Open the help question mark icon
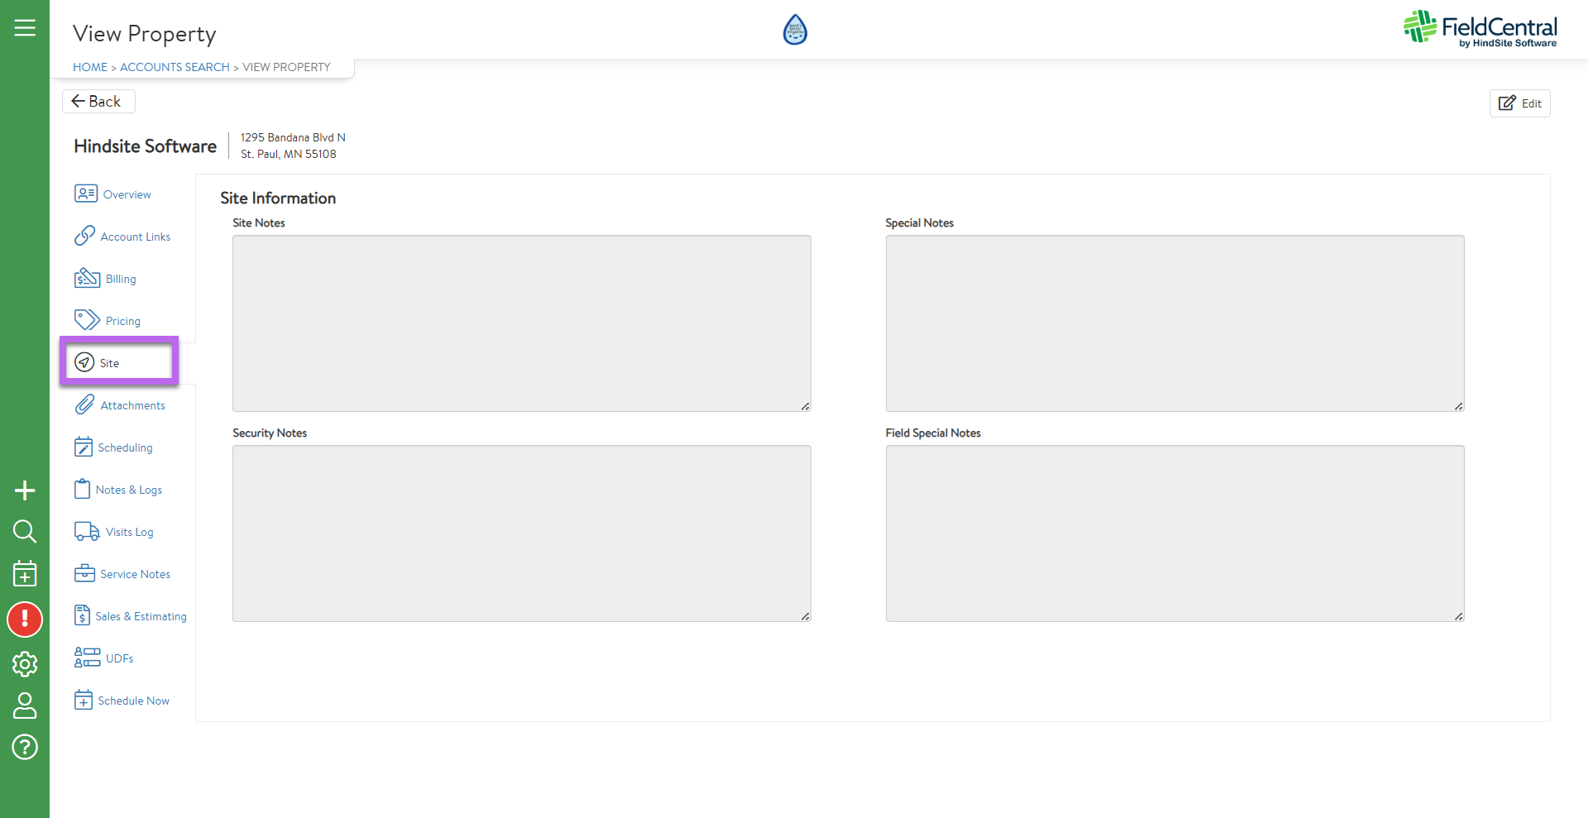This screenshot has width=1588, height=818. pos(25,747)
